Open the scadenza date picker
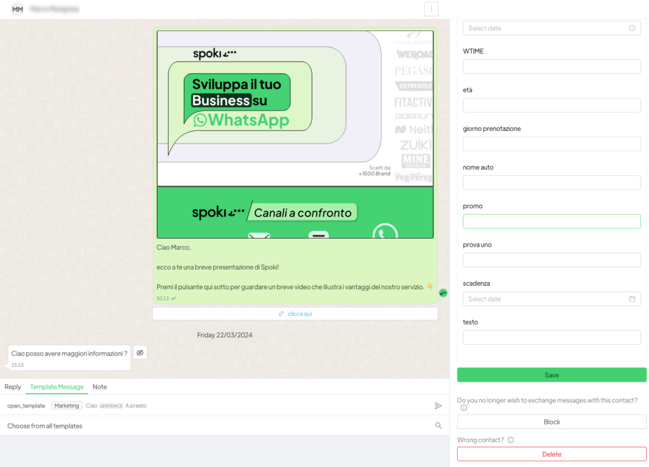 (x=545, y=299)
